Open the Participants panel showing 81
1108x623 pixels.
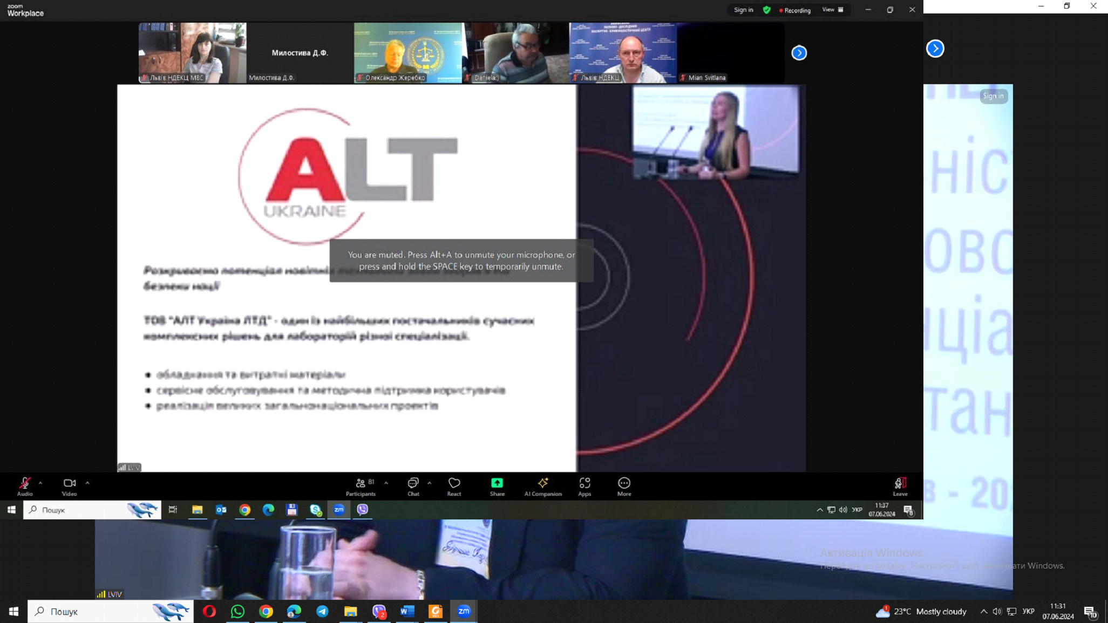point(361,486)
